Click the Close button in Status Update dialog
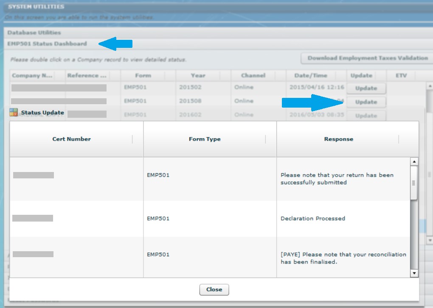This screenshot has width=433, height=308. 214,289
